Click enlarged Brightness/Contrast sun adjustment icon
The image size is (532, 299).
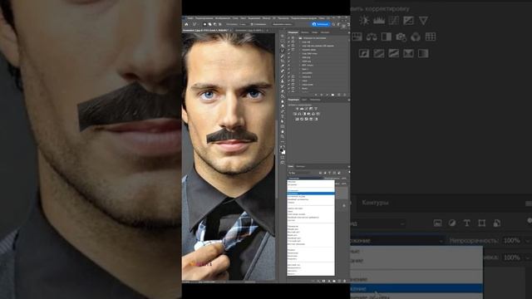(x=364, y=20)
